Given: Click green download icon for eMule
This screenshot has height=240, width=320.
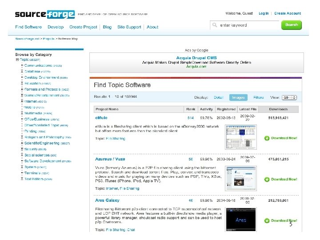Looking at the screenshot, I should [267, 138].
